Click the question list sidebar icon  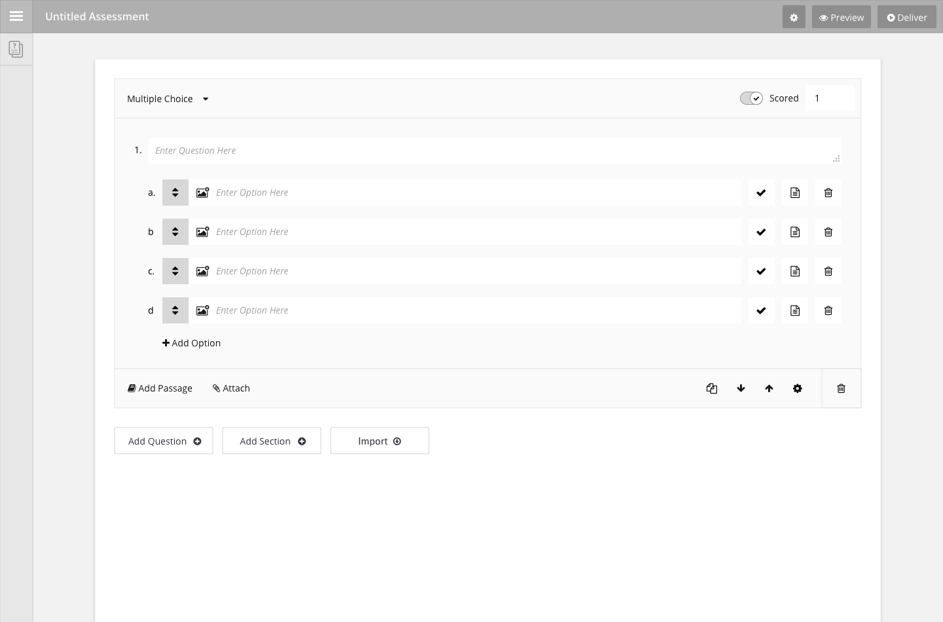(x=16, y=49)
